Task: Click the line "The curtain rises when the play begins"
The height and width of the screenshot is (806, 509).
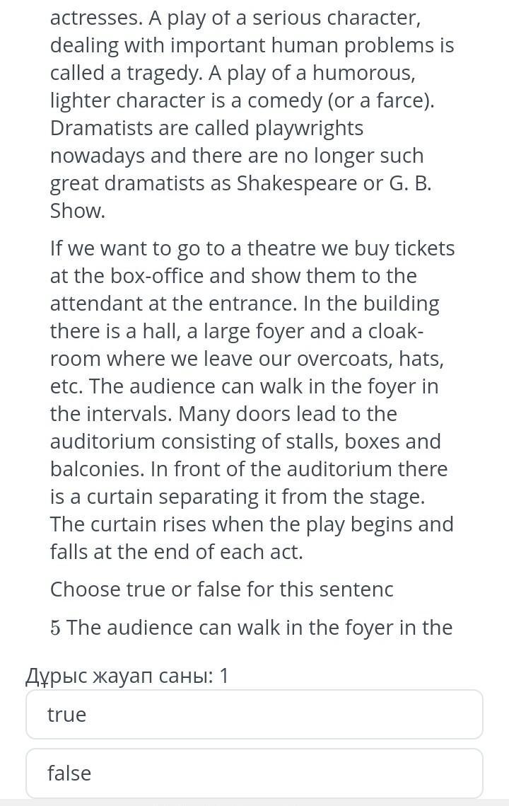Action: (x=252, y=524)
